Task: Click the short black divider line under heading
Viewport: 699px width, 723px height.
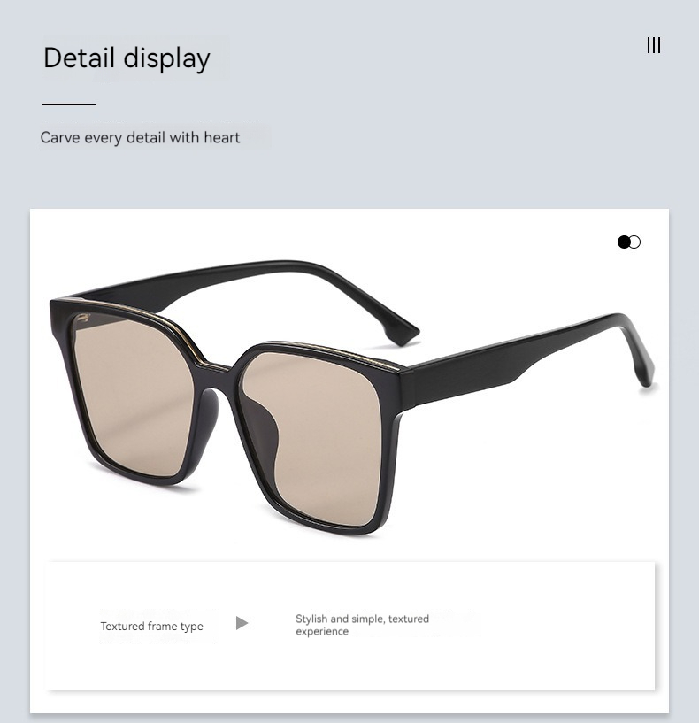Action: (x=69, y=104)
